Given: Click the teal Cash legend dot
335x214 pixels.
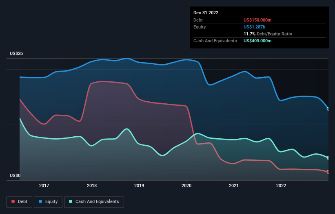Looking at the screenshot, I should tap(71, 201).
